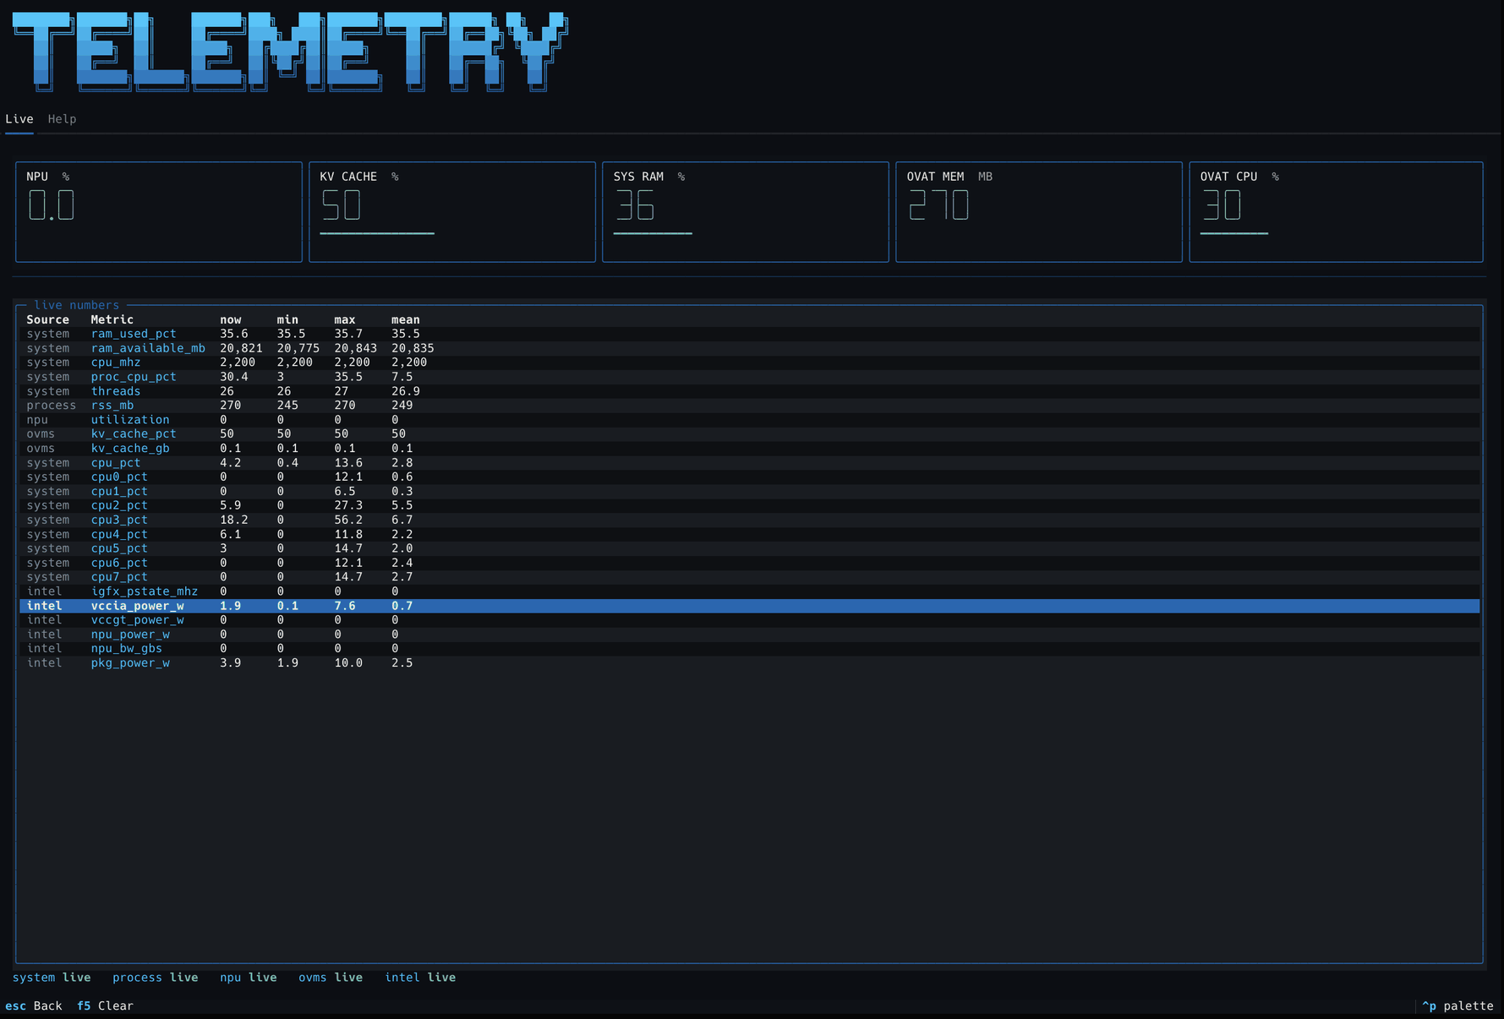Click the intel live status indicator
This screenshot has width=1504, height=1019.
tap(420, 978)
